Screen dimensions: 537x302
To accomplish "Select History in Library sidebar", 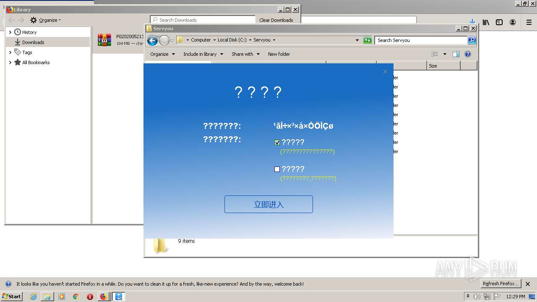I will (x=29, y=32).
